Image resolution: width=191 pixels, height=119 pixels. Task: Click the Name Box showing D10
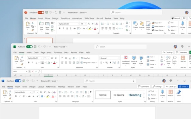[20, 71]
